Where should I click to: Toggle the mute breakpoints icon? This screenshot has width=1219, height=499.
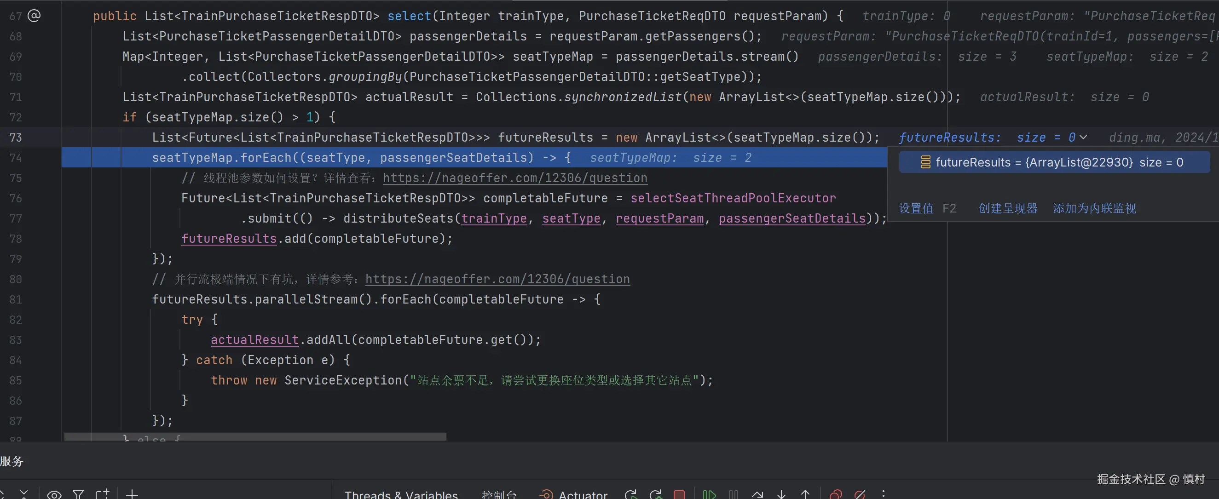860,494
